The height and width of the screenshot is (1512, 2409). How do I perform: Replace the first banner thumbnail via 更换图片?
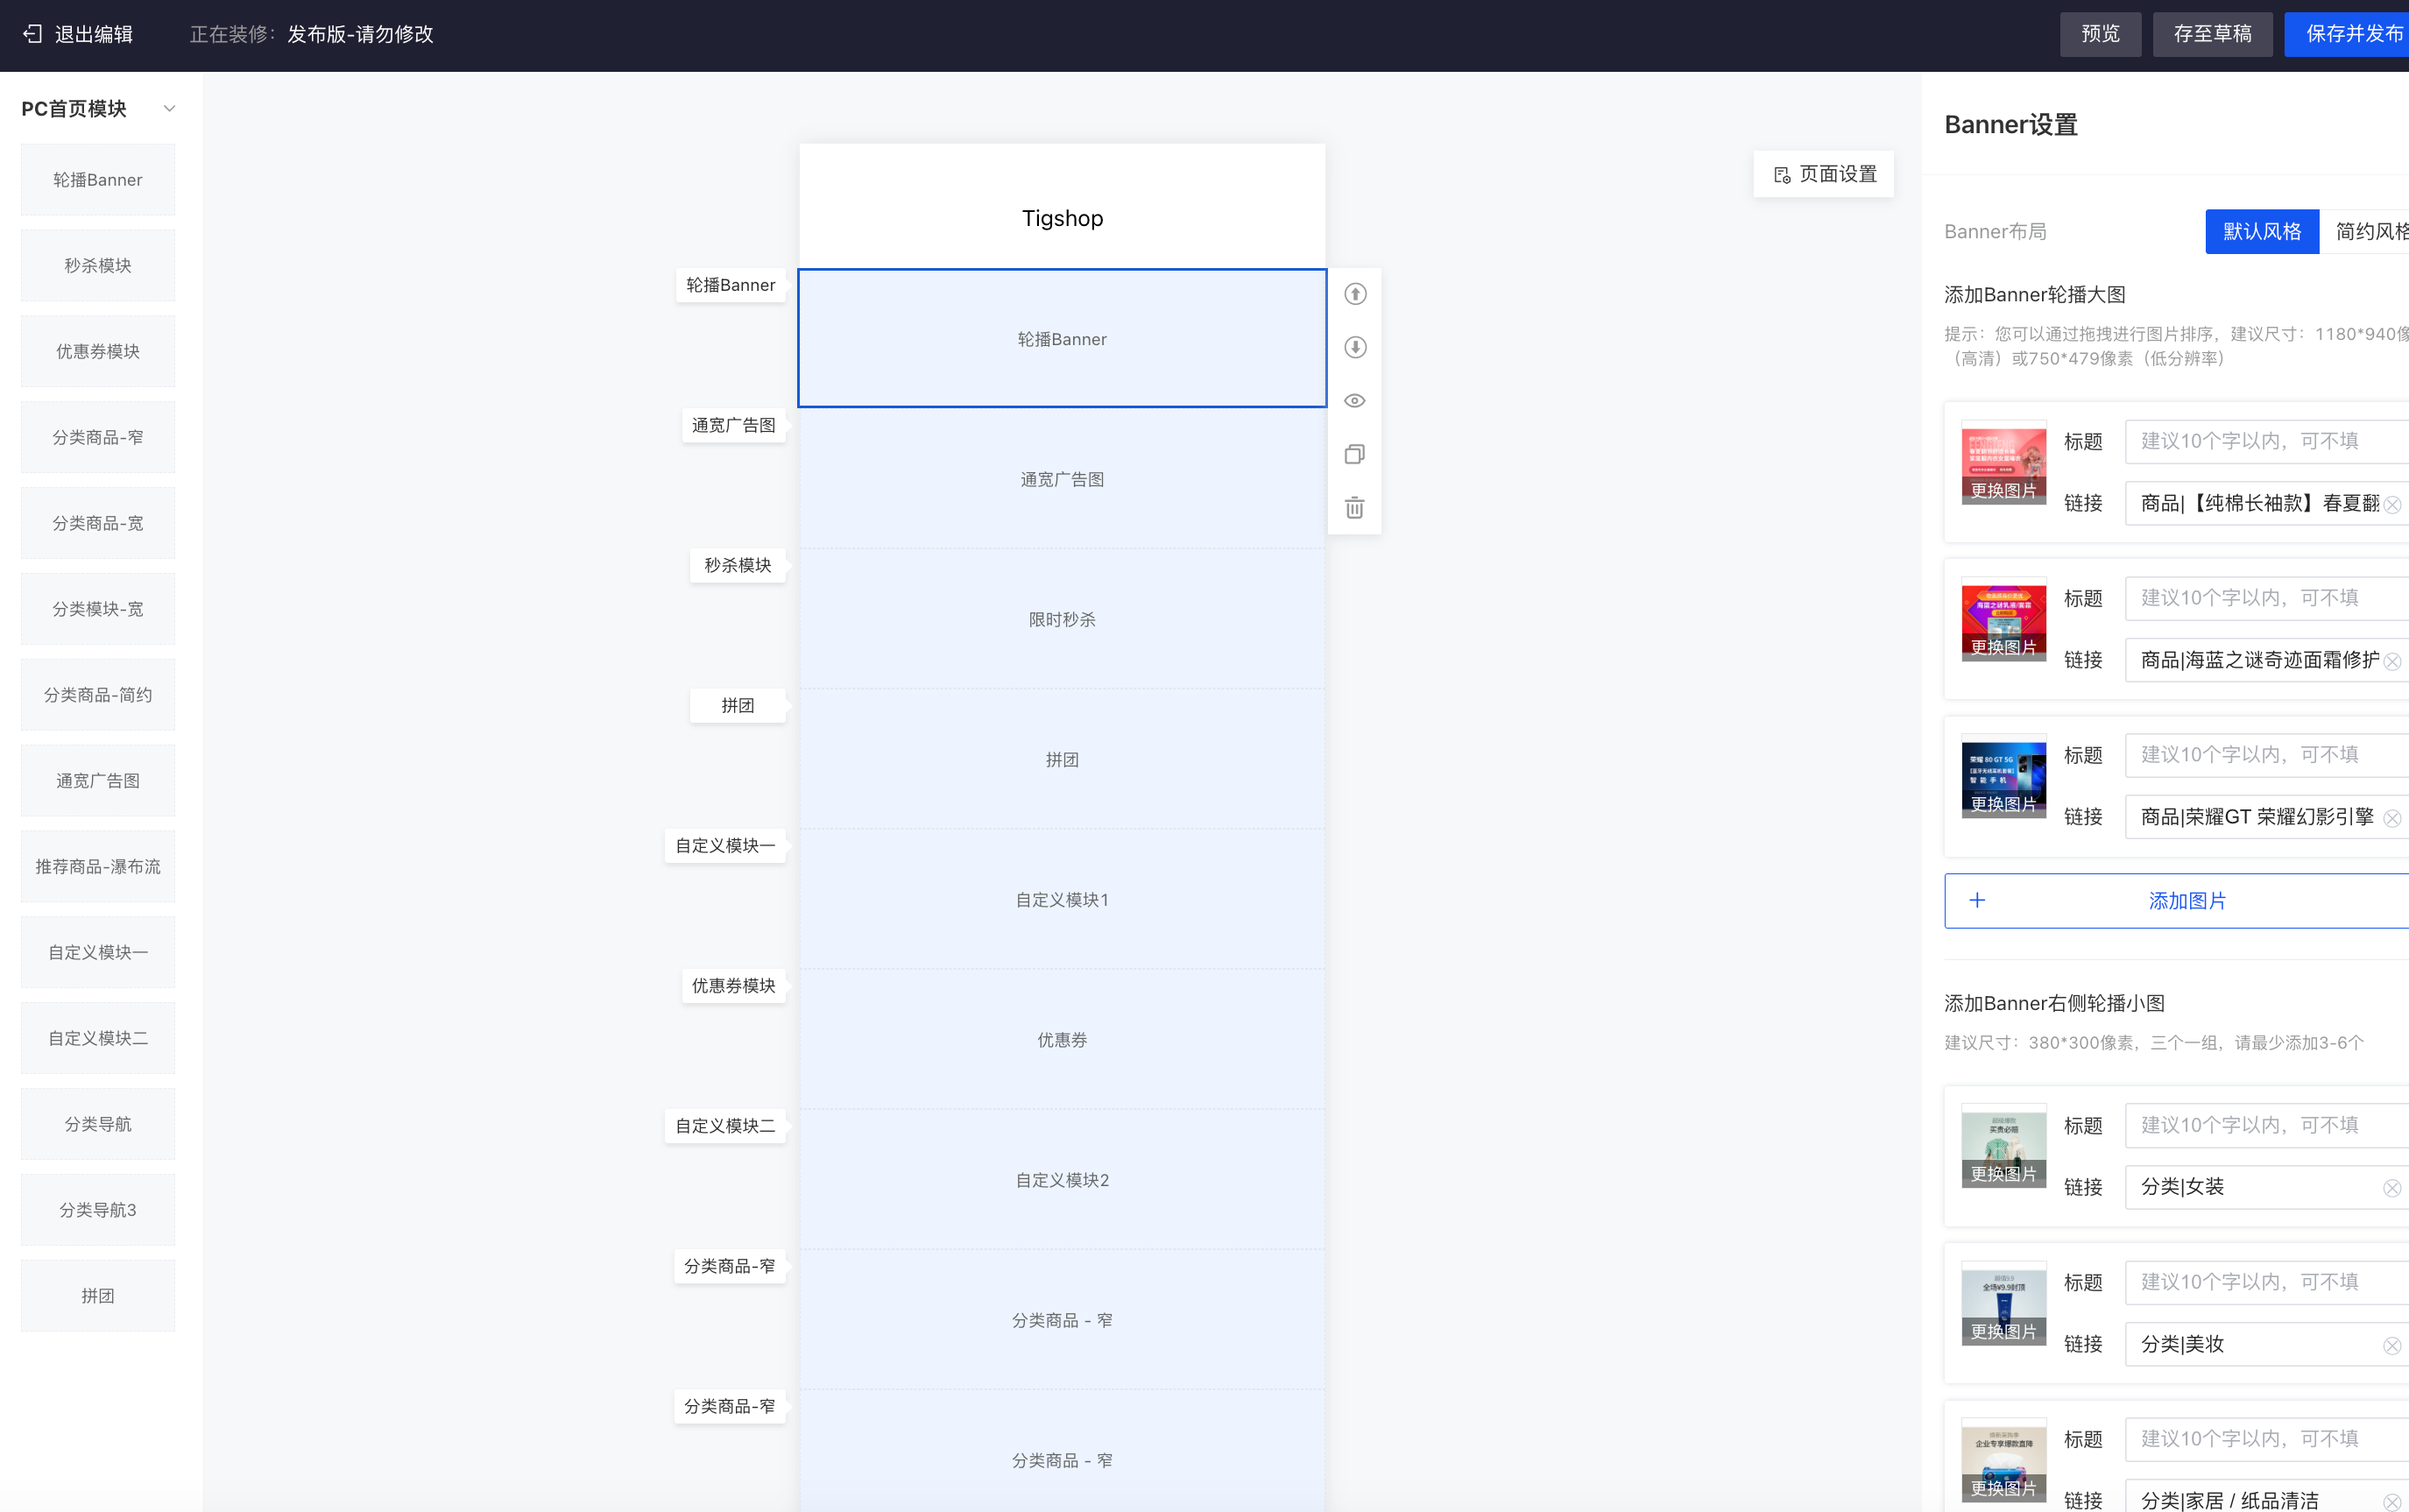[2003, 490]
